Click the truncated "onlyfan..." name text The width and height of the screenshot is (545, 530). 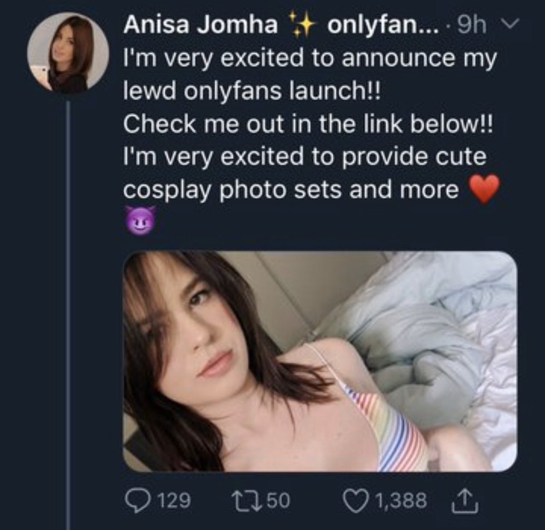382,25
